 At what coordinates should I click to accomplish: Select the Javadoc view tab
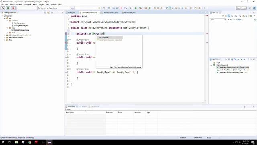[x=83, y=106]
